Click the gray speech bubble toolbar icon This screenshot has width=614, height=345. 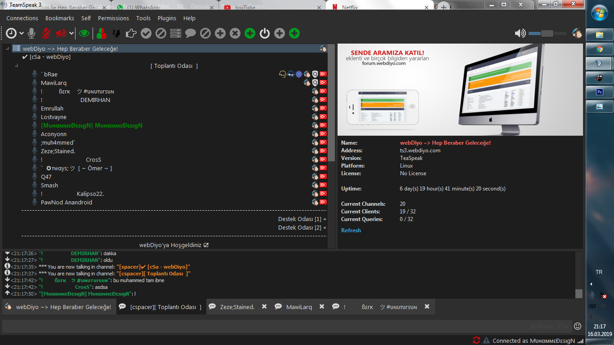[x=191, y=33]
